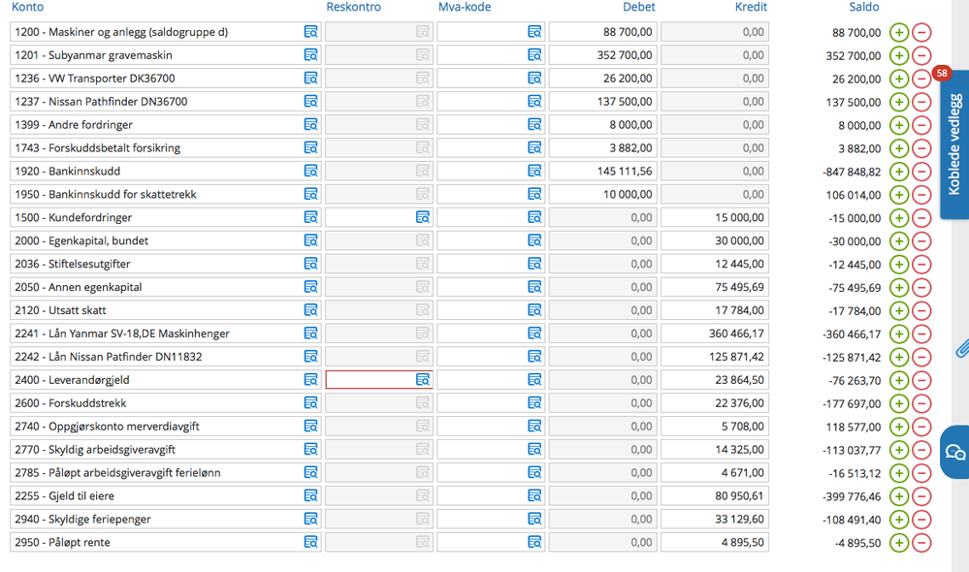The image size is (969, 572).
Task: Open Reskontro lookup for 1500 Kundefordringer
Action: tap(423, 217)
